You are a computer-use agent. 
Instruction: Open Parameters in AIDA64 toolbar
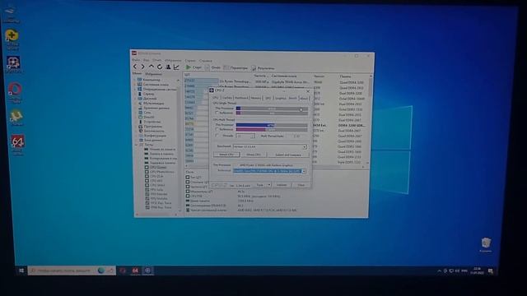point(236,67)
